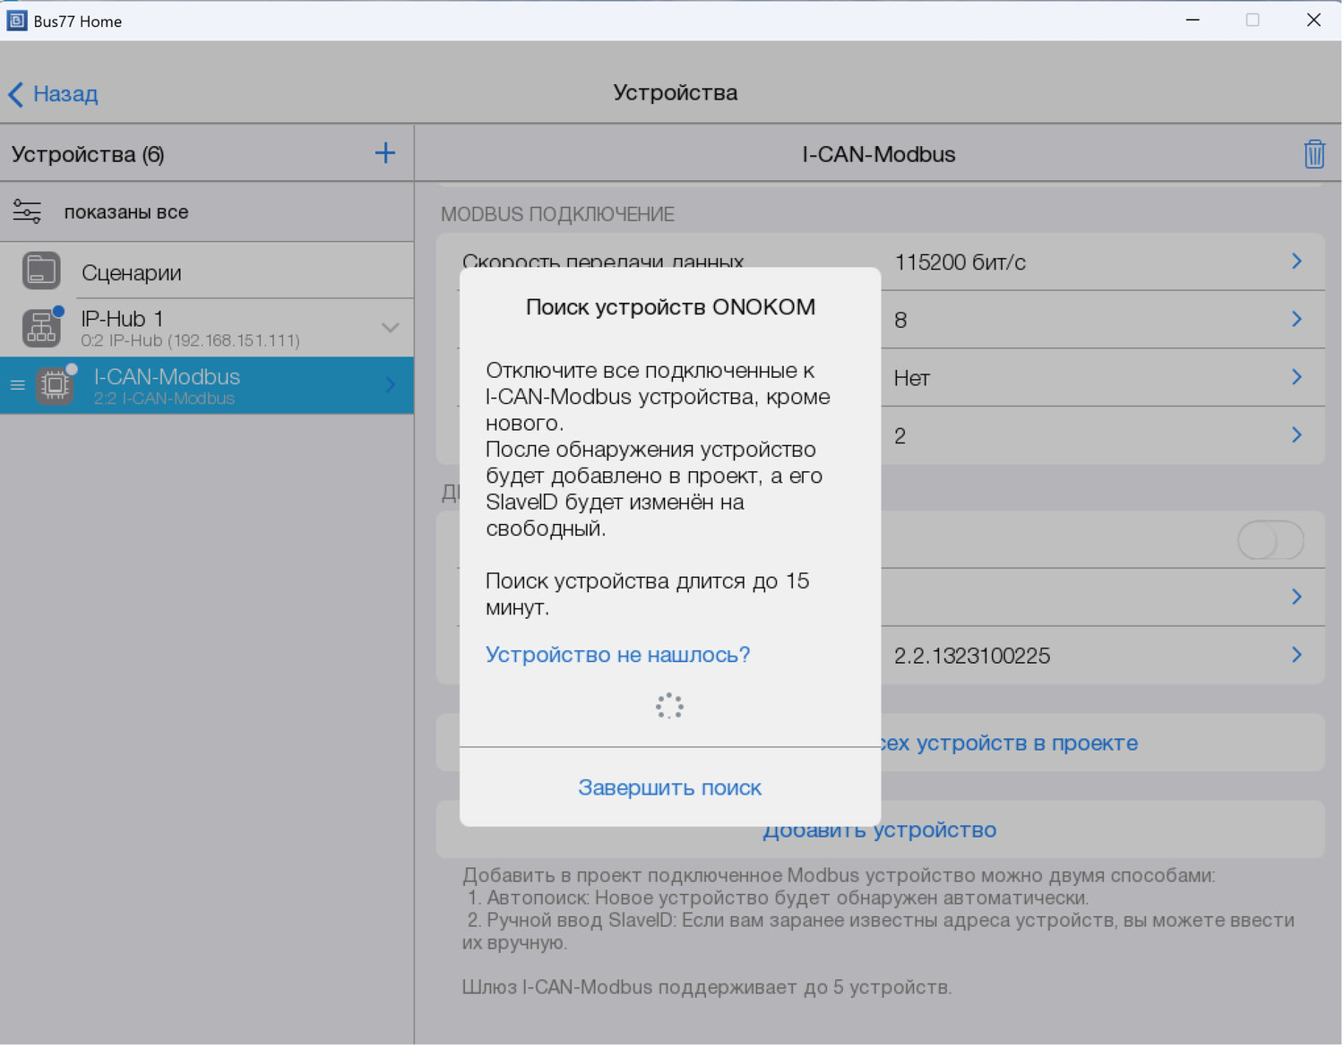Click the I-CAN-Modbus chip icon
This screenshot has width=1344, height=1048.
coord(55,385)
